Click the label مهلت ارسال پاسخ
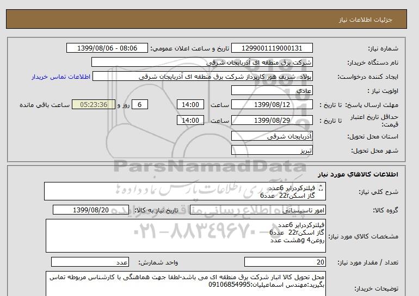Viewport: 419px width, 296px height. (373, 105)
